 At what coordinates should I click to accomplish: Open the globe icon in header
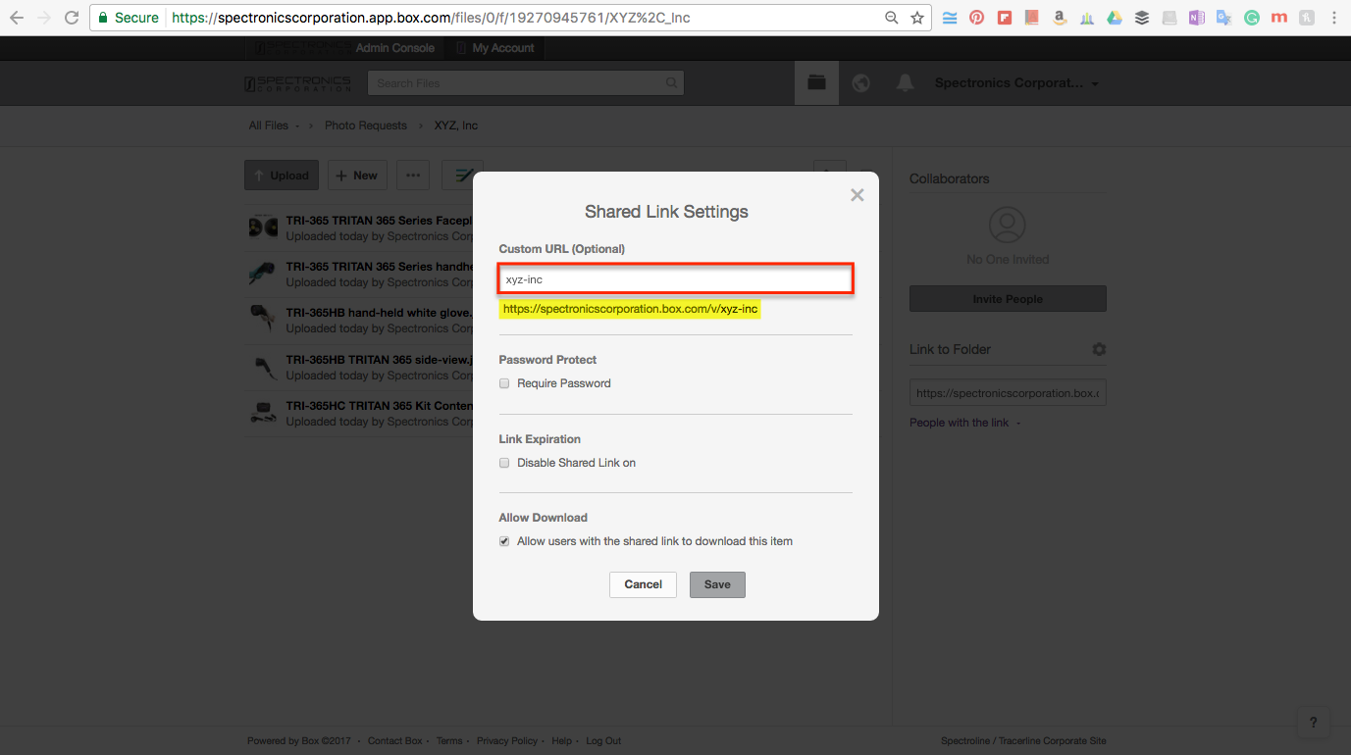[860, 83]
